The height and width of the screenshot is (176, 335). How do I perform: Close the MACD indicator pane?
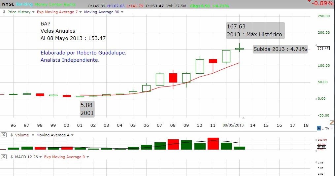(4, 157)
